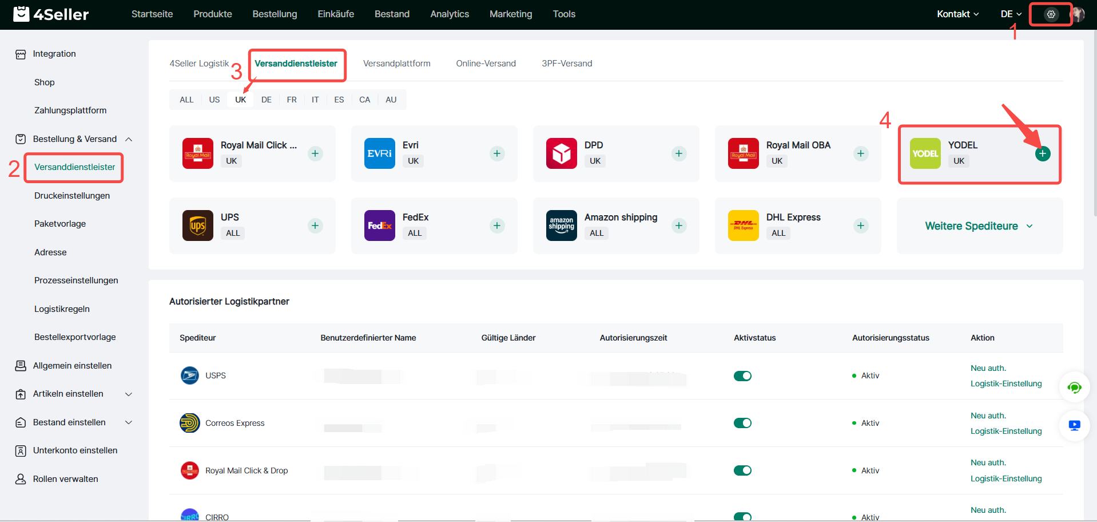The width and height of the screenshot is (1097, 522).
Task: Add YODEL carrier with plus icon
Action: tap(1042, 153)
